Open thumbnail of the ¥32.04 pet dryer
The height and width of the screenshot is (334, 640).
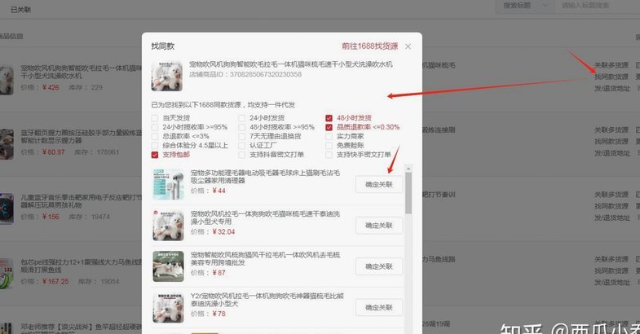[168, 226]
